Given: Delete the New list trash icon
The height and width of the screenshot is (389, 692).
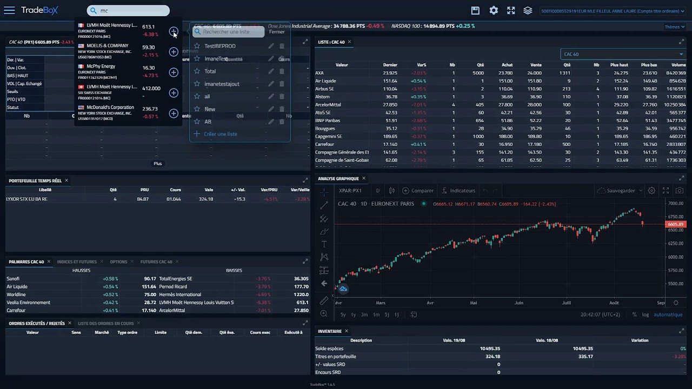Looking at the screenshot, I should click(282, 109).
